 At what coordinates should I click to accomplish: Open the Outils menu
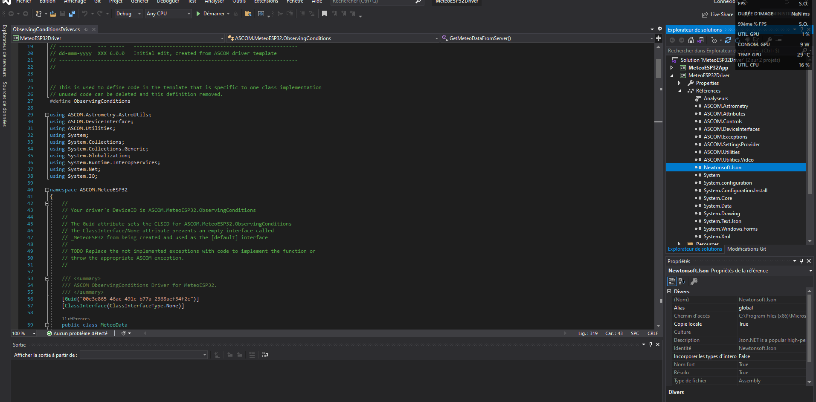pyautogui.click(x=239, y=2)
